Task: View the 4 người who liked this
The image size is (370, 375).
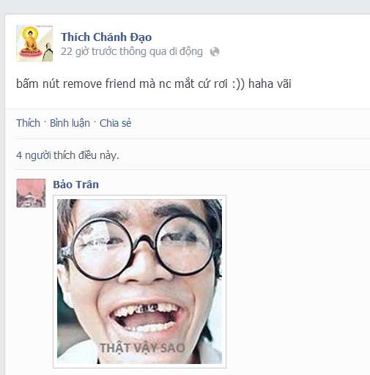Action: click(x=33, y=155)
